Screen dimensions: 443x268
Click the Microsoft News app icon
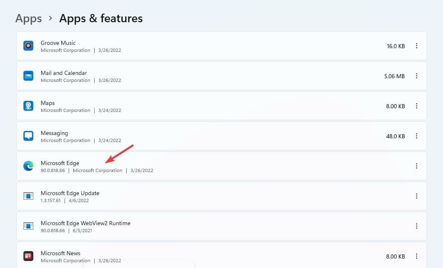point(28,256)
